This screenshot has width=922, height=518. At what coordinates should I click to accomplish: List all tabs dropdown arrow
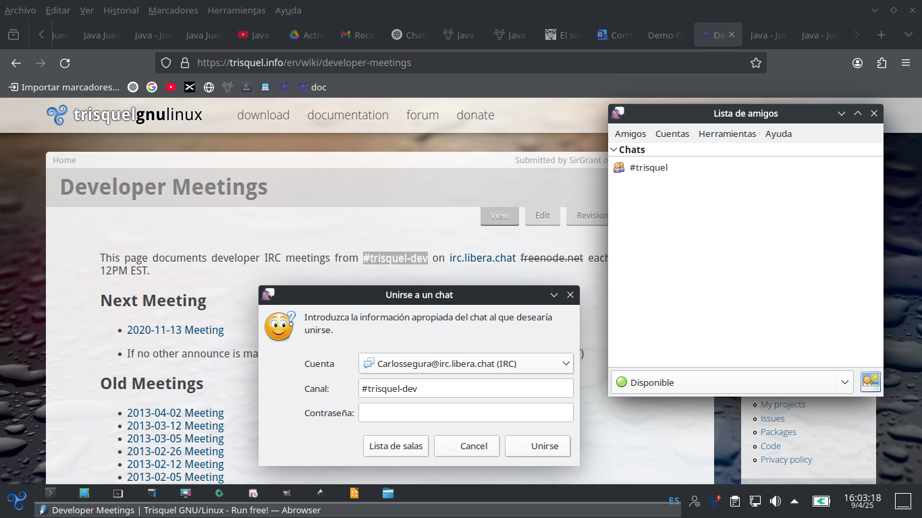(x=906, y=34)
